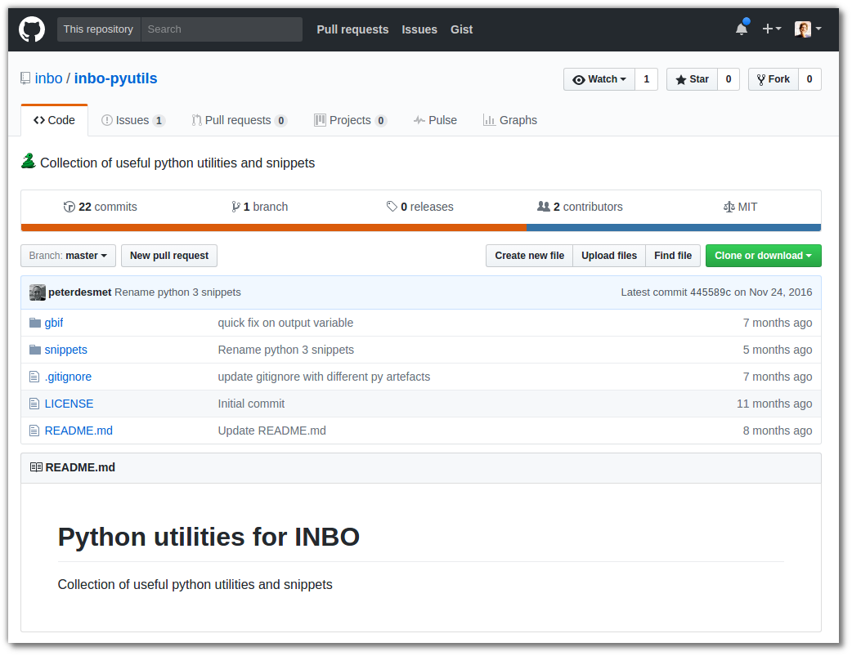
Task: Click the .gitignore file icon
Action: pyautogui.click(x=34, y=377)
